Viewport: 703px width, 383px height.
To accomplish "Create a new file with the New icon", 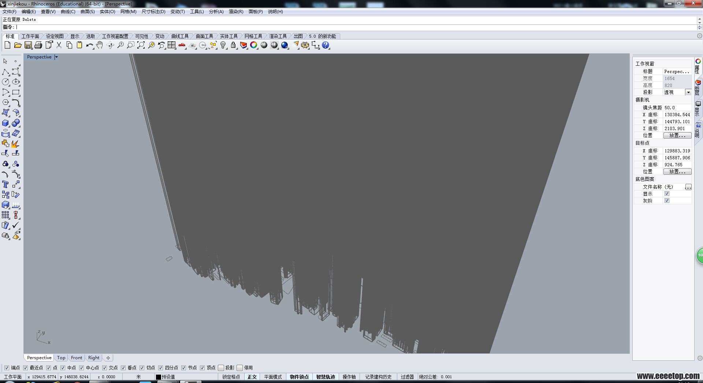I will [7, 45].
